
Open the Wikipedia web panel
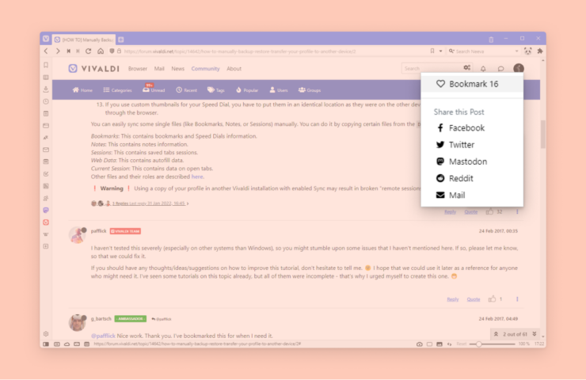click(46, 234)
